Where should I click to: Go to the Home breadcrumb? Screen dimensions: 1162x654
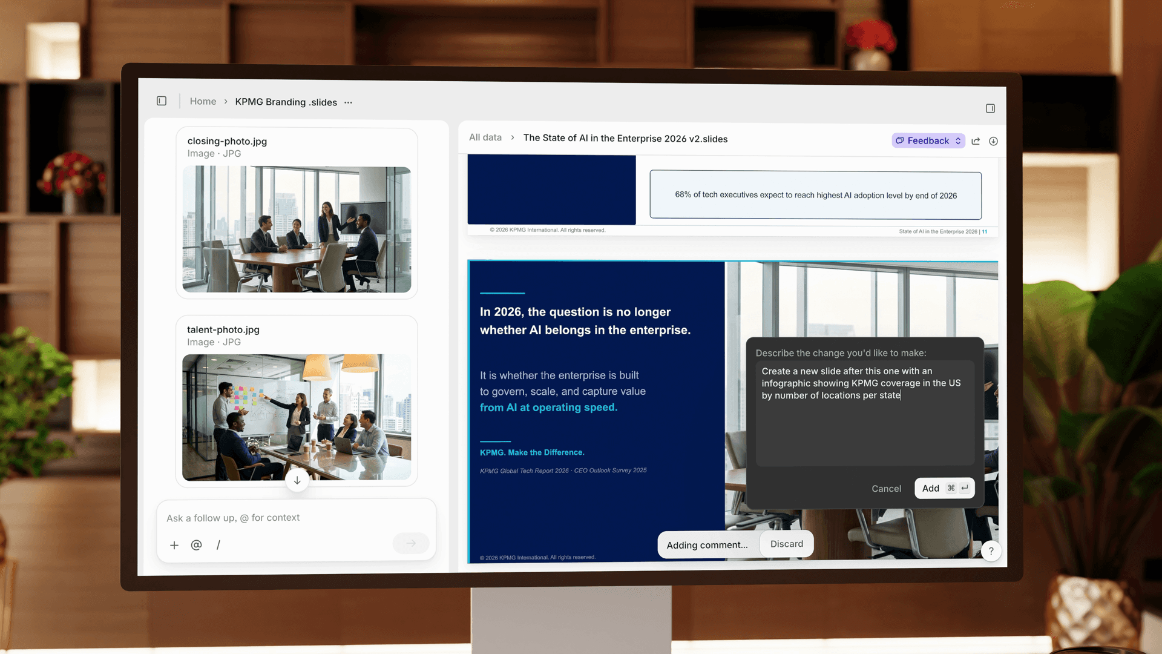203,101
